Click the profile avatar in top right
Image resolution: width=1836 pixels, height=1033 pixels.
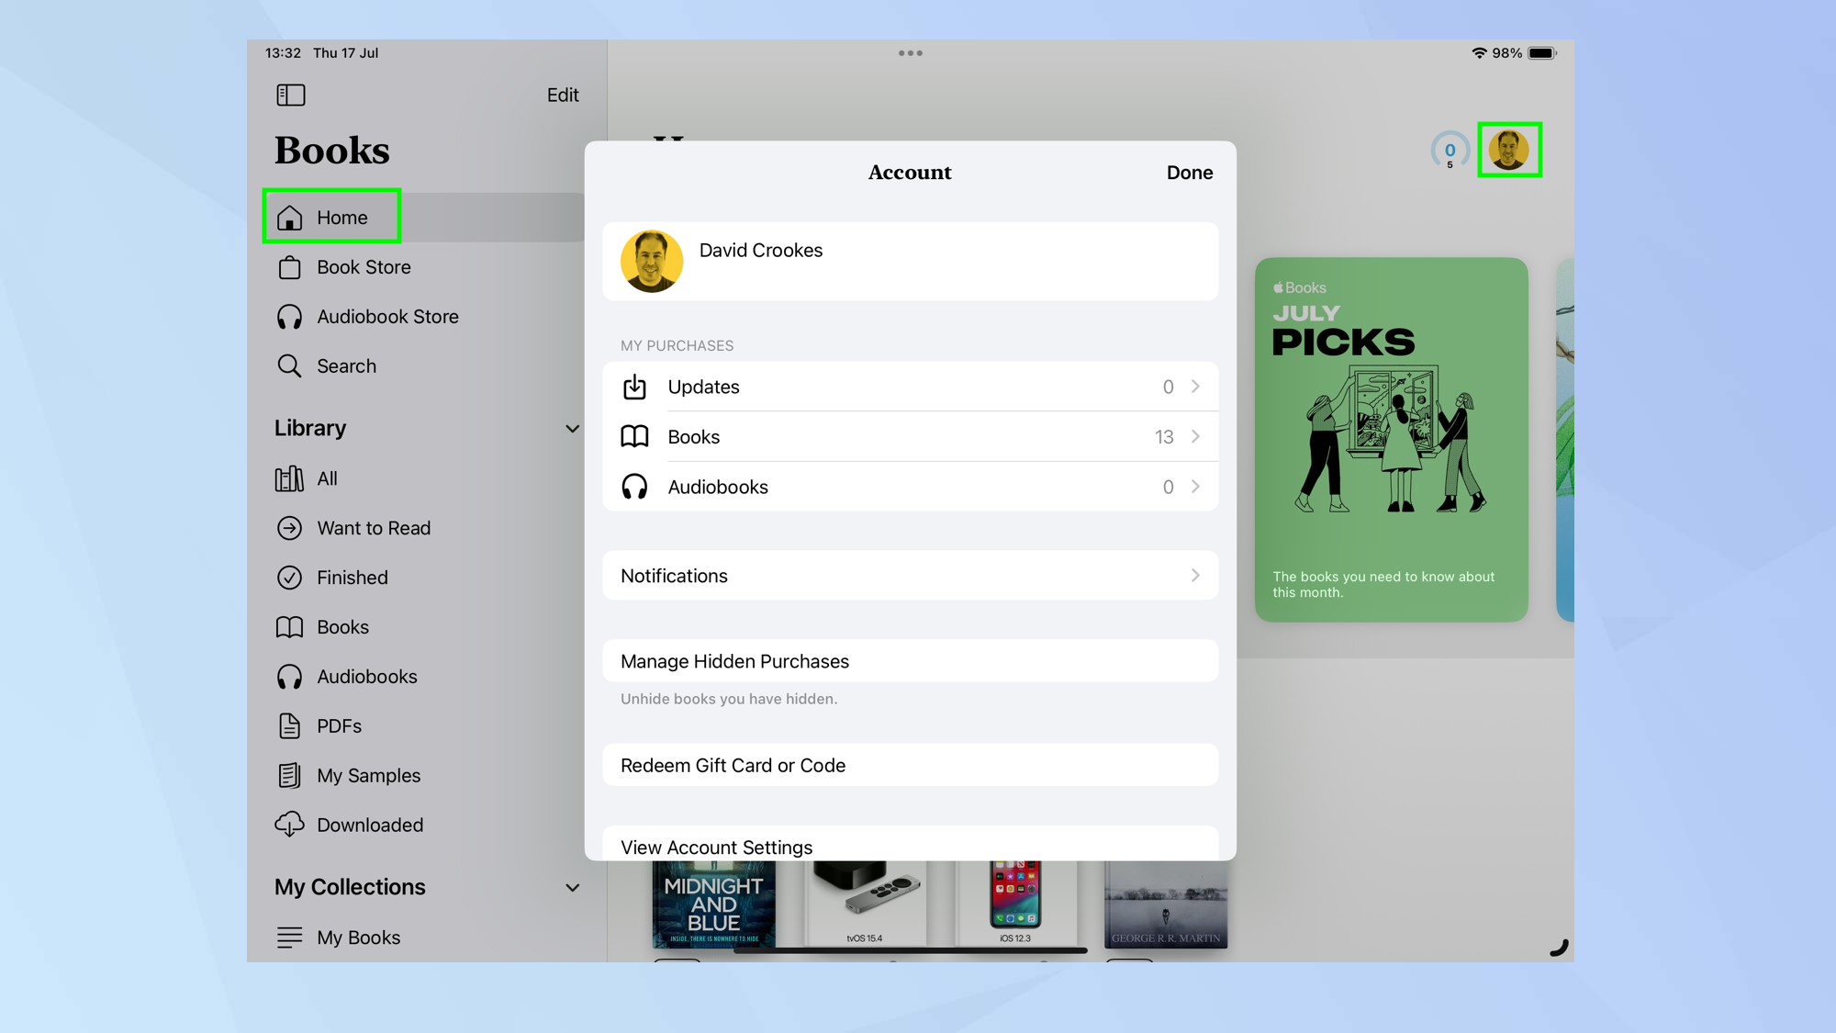1508,150
